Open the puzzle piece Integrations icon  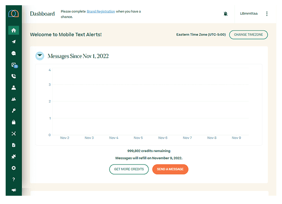click(13, 156)
